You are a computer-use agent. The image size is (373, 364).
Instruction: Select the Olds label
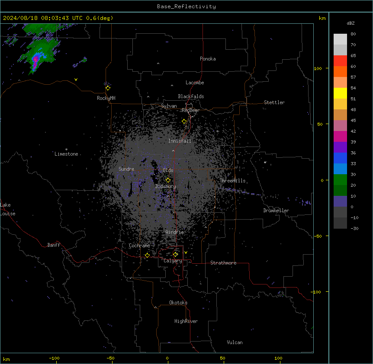click(168, 170)
